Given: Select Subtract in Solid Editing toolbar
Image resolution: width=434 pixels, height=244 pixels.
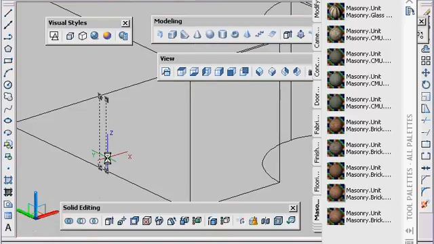Looking at the screenshot, I should coord(81,221).
